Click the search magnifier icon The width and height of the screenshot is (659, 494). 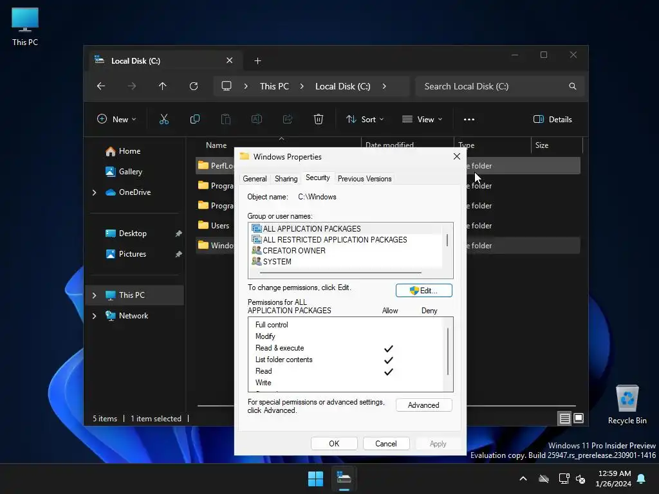572,86
